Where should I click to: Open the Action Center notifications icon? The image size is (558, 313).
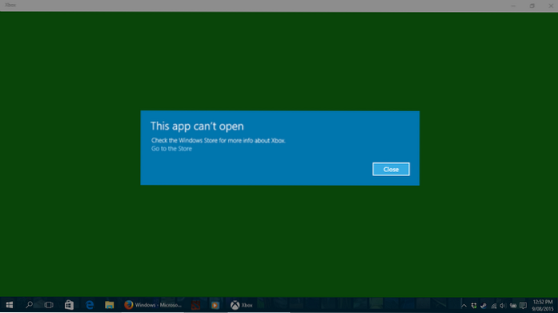pos(523,306)
